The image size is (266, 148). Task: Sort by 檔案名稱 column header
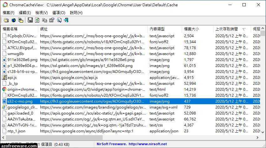(19, 29)
